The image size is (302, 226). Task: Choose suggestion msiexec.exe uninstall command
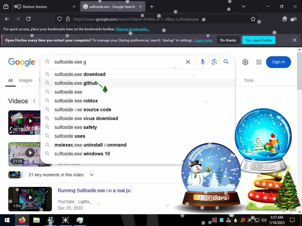[137, 145]
